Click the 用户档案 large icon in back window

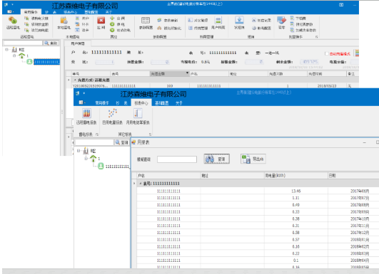coord(218,20)
